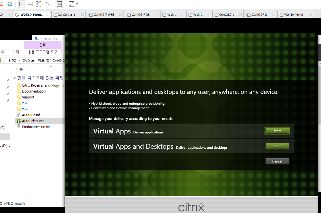The image size is (321, 213).
Task: Close the CentOS 7-DB tab
Action: (x=156, y=15)
